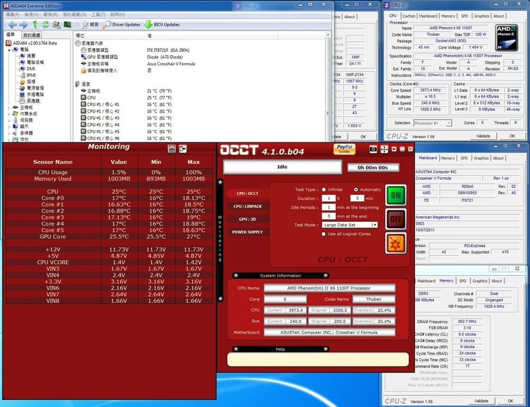This screenshot has width=530, height=407.
Task: Click the PayPal Donate button
Action: pos(344,149)
